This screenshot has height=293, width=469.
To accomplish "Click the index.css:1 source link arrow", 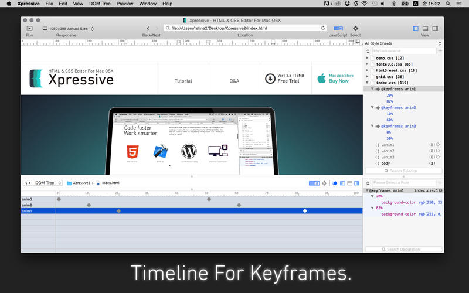I will pos(441,190).
